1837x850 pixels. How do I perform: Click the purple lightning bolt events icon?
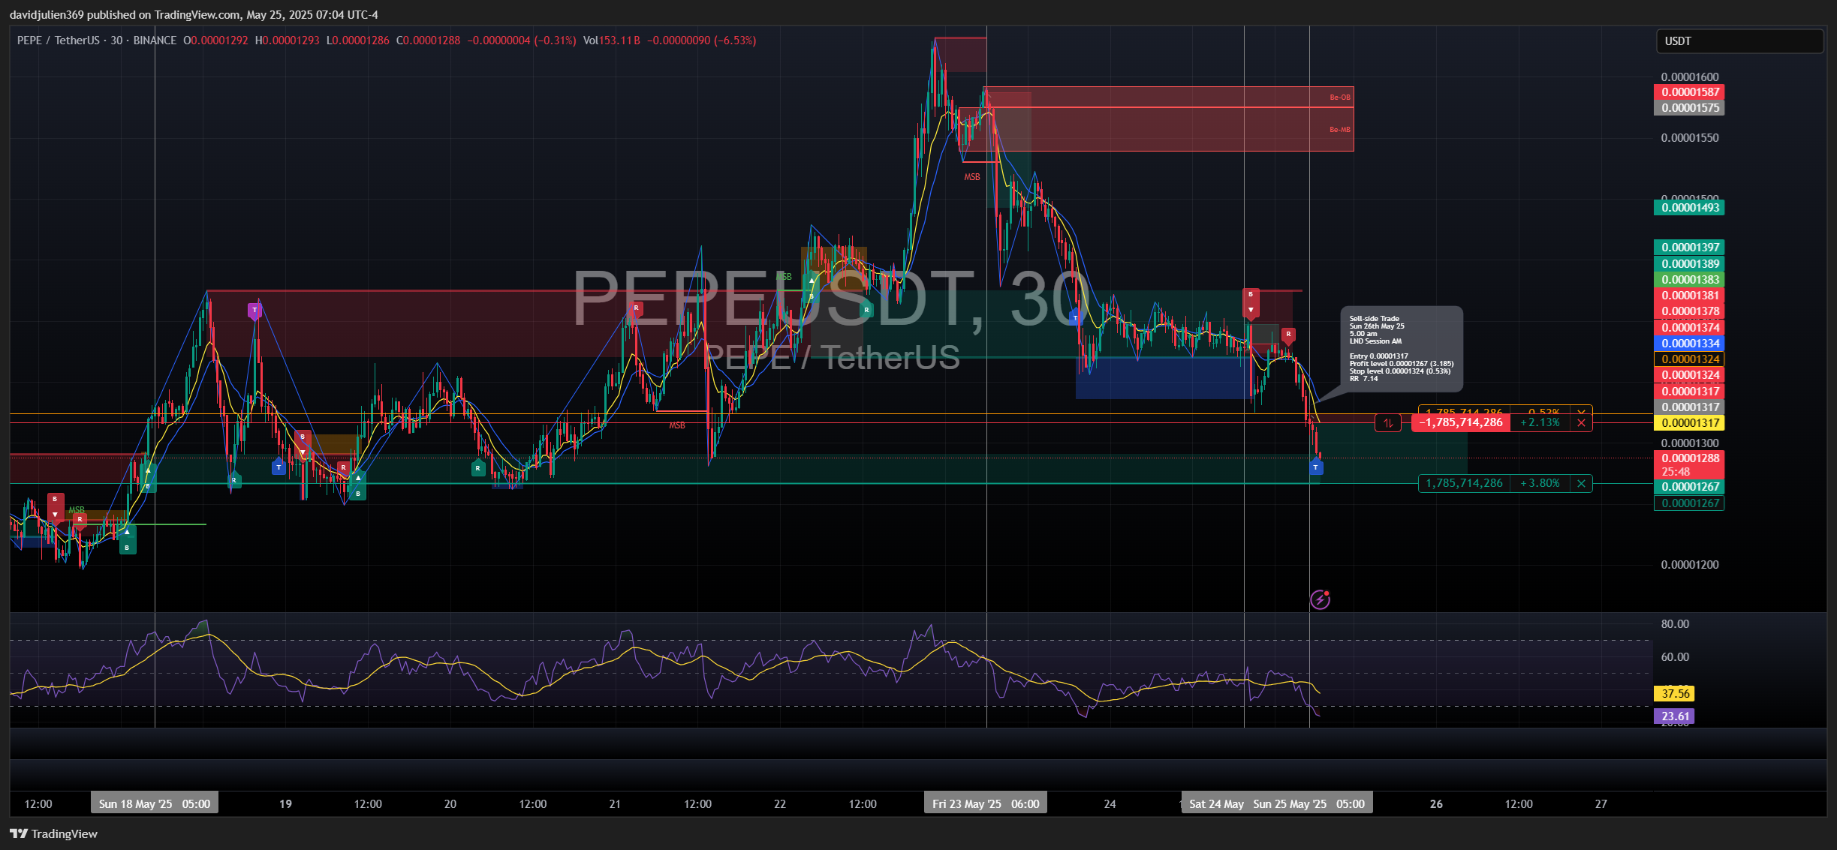coord(1320,599)
